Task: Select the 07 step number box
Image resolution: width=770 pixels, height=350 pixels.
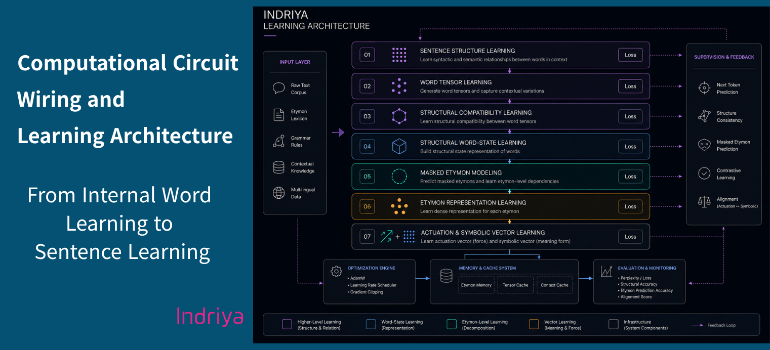Action: [367, 236]
